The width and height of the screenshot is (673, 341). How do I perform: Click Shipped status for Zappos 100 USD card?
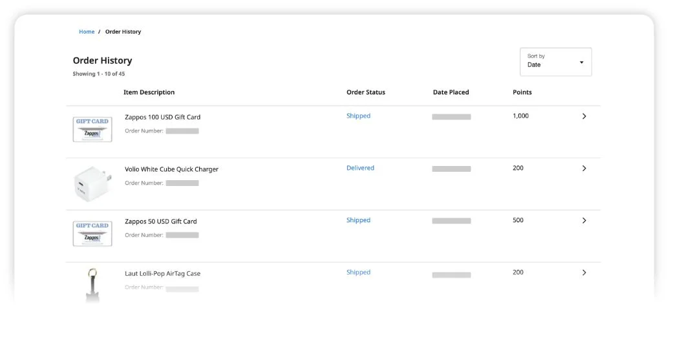(x=358, y=116)
